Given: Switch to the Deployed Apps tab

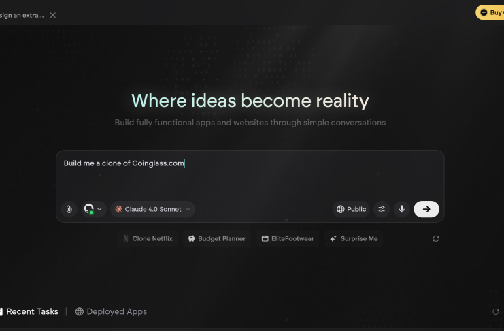Looking at the screenshot, I should click(111, 311).
